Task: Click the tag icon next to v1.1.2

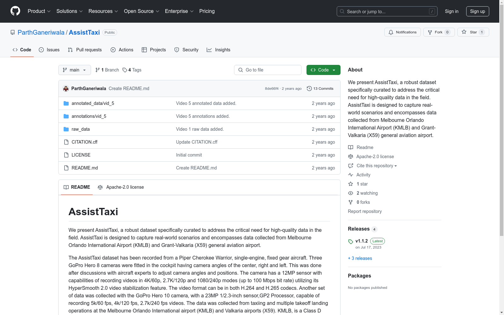Action: (x=351, y=242)
